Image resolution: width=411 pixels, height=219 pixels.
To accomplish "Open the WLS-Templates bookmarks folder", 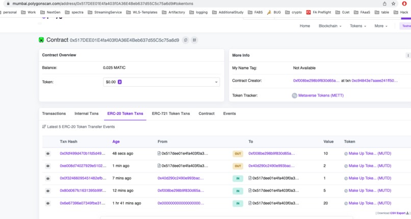I will pos(142,12).
